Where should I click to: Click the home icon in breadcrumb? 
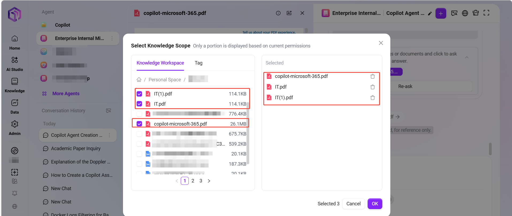click(x=139, y=79)
